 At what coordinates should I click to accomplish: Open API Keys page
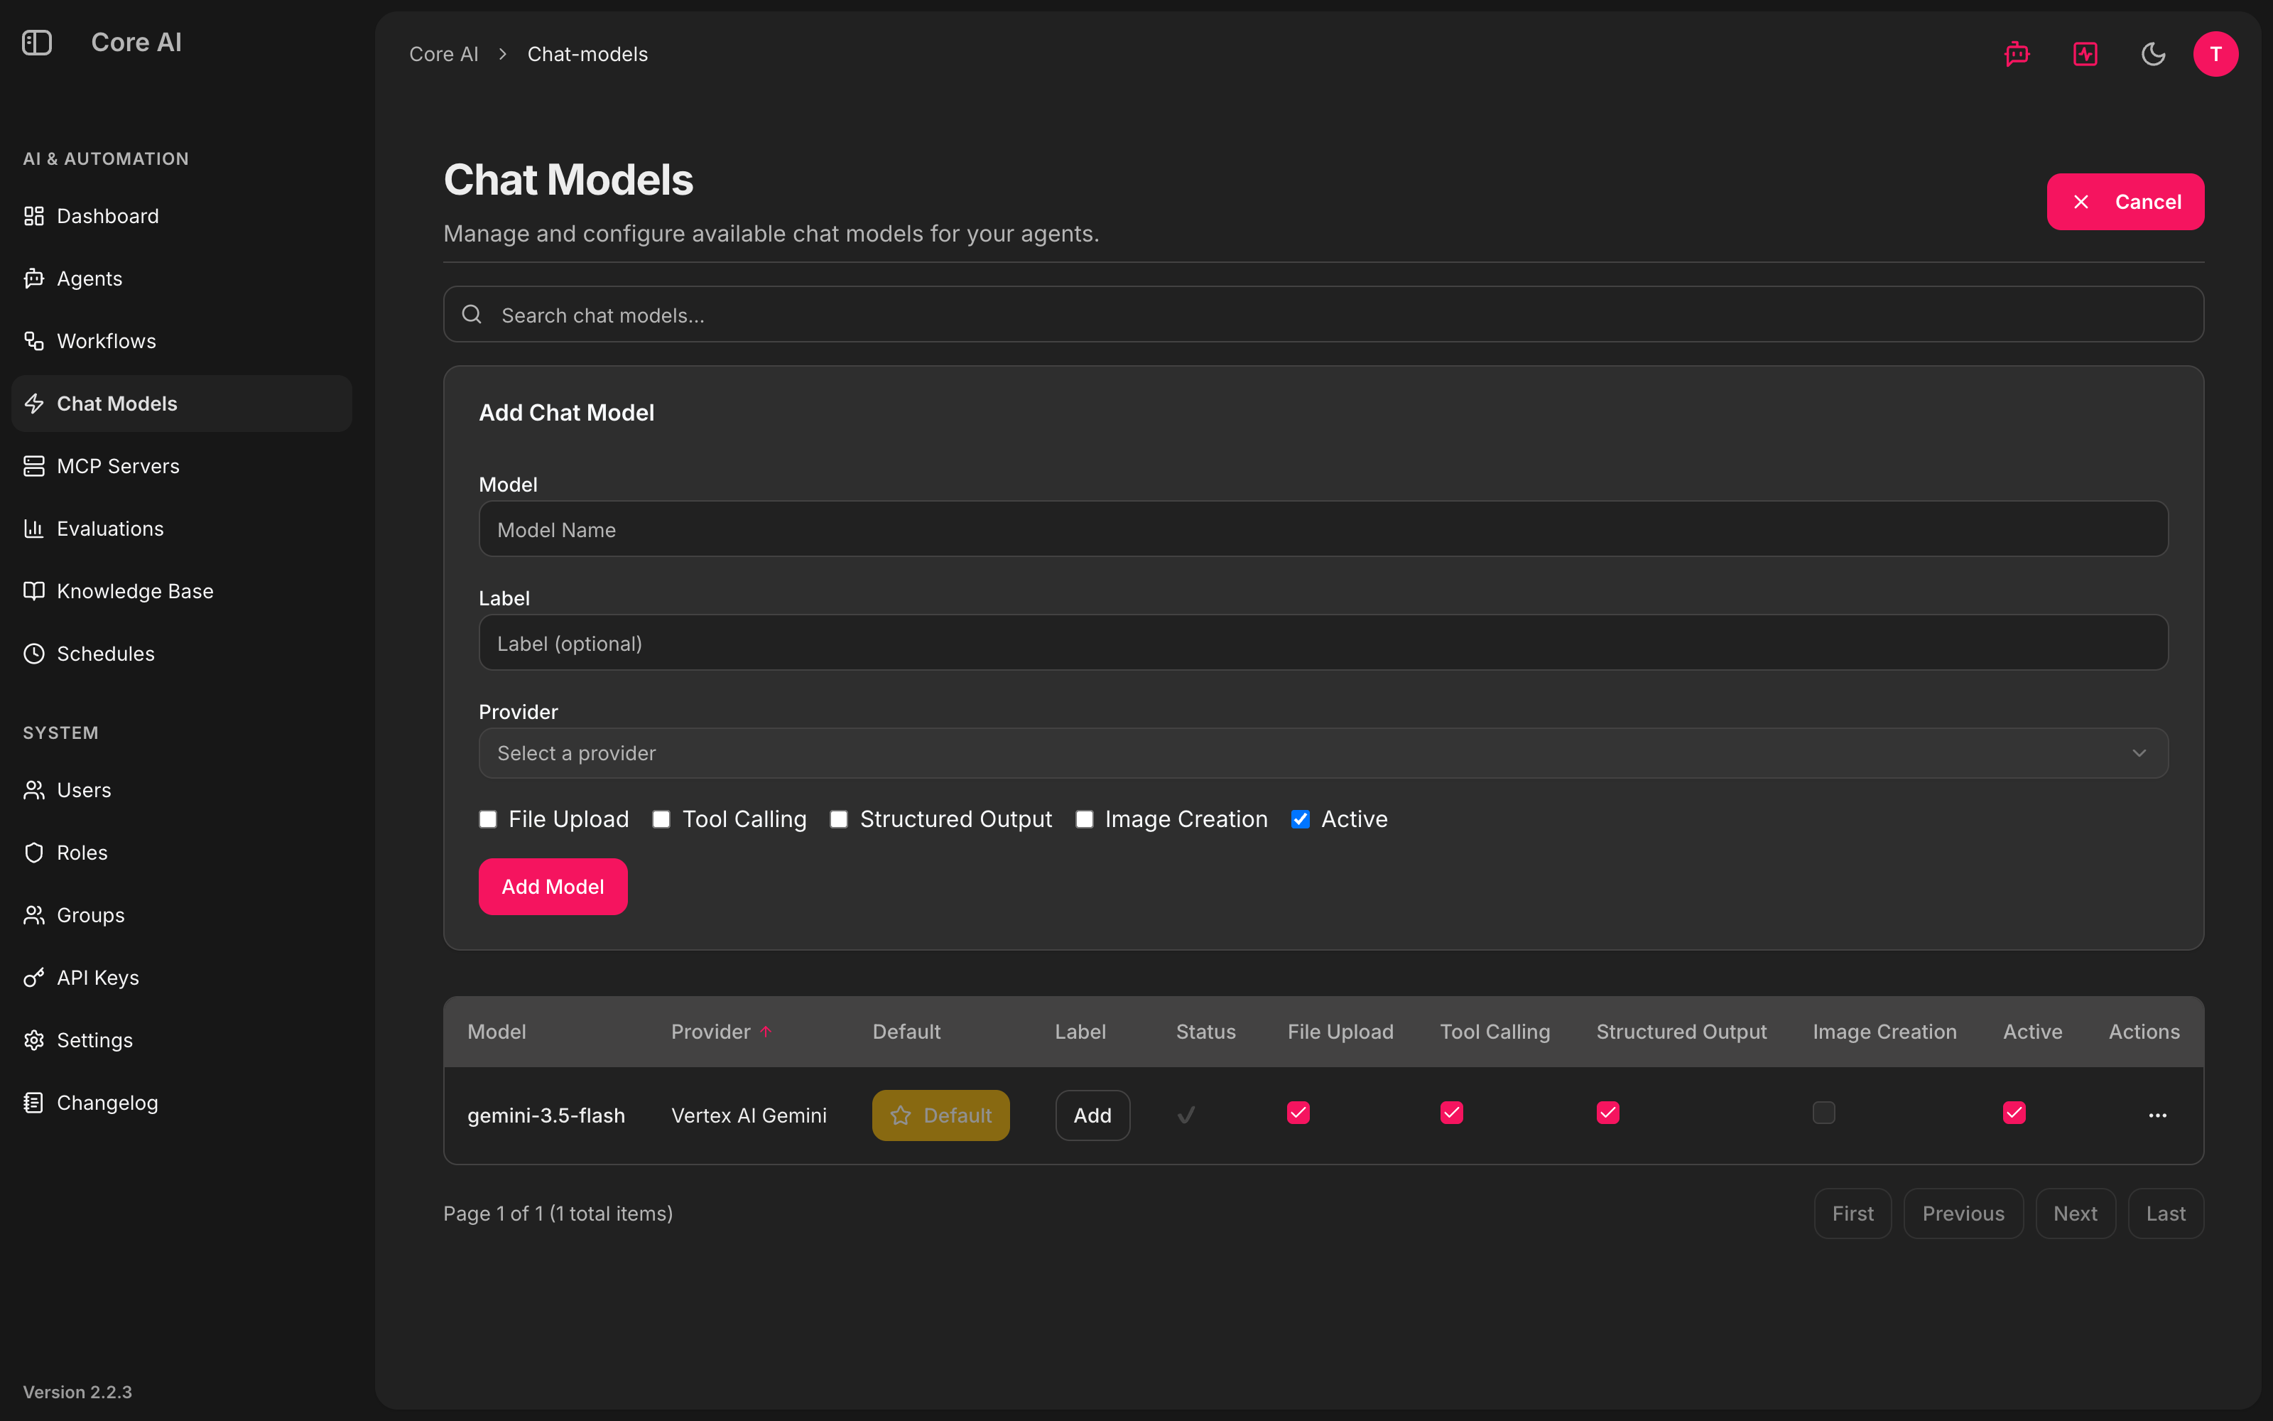[181, 978]
